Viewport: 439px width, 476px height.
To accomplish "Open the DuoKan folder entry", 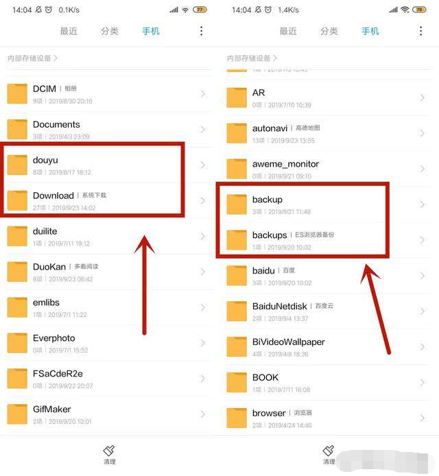I will 106,272.
